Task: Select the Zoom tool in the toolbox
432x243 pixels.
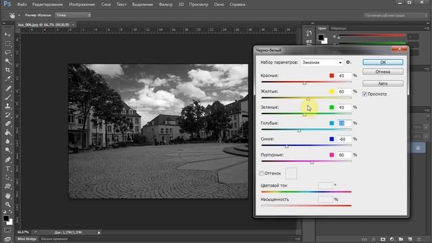Action: (x=7, y=205)
